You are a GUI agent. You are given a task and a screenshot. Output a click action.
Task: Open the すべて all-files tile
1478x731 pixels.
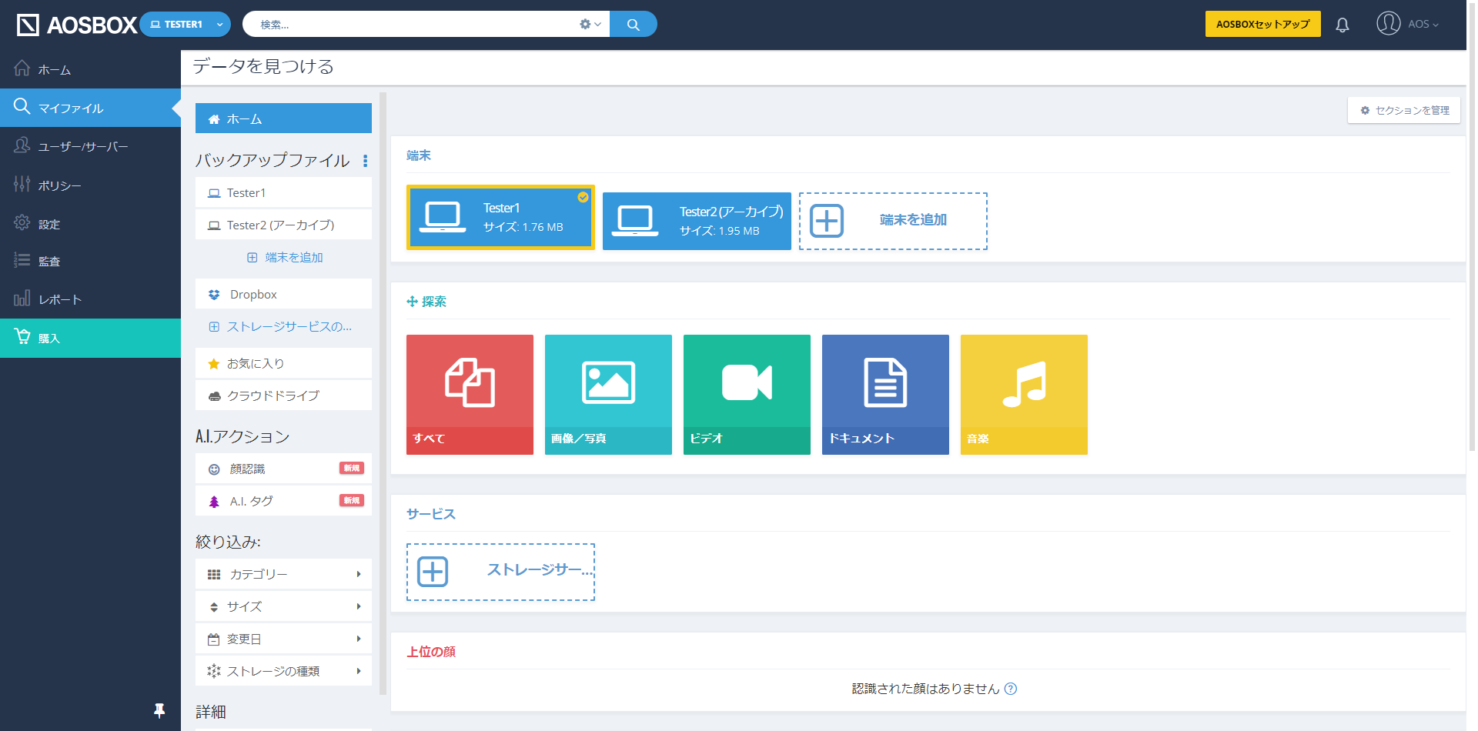[x=470, y=395]
